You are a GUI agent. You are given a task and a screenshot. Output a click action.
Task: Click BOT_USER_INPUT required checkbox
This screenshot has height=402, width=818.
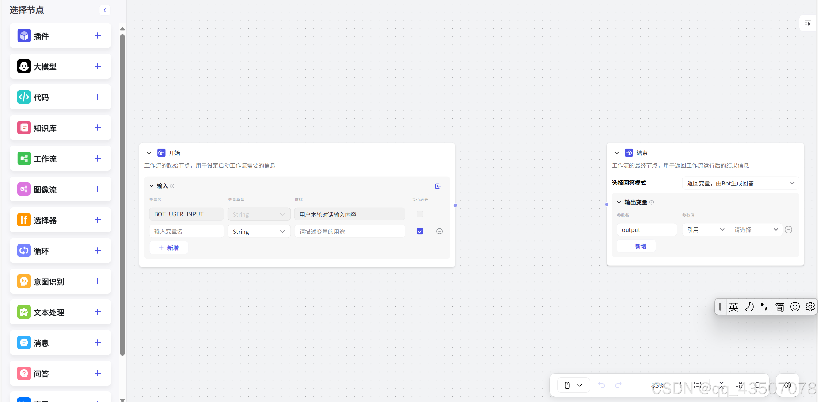click(x=420, y=214)
